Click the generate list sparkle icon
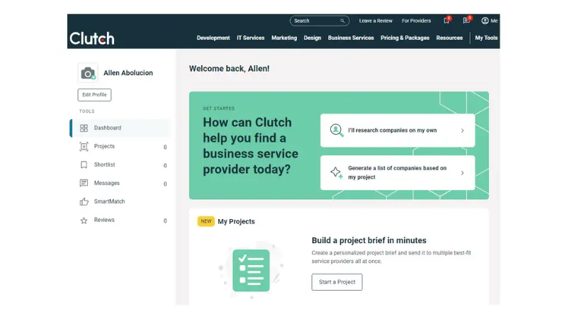567x319 pixels. click(336, 172)
